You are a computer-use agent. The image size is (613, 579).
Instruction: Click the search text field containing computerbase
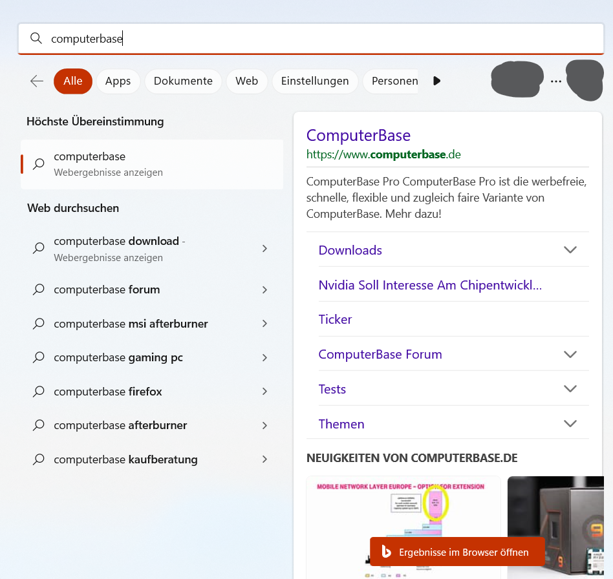tap(311, 38)
